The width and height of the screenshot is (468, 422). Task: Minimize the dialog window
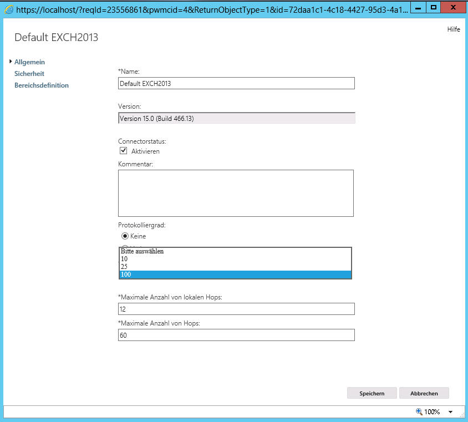coord(418,7)
